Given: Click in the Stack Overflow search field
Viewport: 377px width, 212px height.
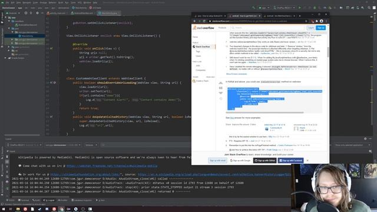Looking at the screenshot, I should point(267,28).
